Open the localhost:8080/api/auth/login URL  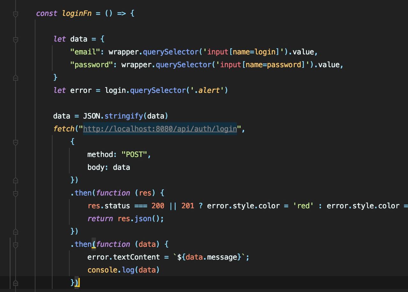tap(160, 129)
